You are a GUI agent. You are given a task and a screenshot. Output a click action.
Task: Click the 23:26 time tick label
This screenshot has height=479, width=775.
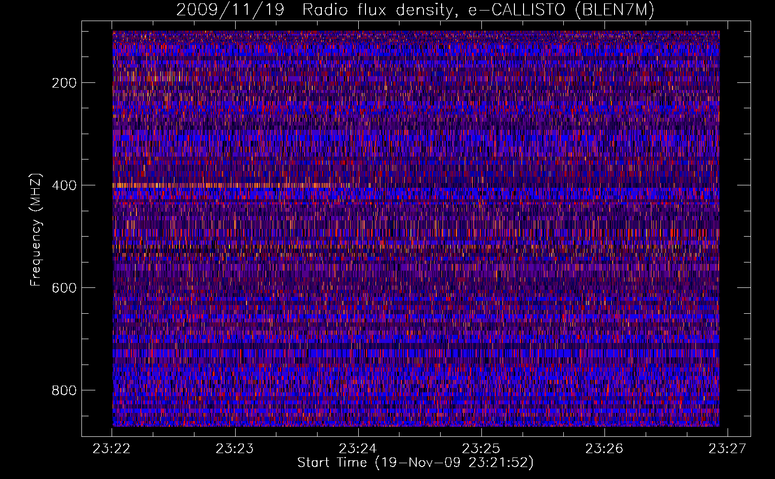[604, 448]
